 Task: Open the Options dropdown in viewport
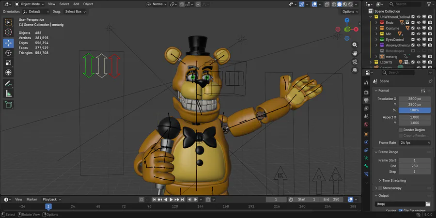click(350, 12)
